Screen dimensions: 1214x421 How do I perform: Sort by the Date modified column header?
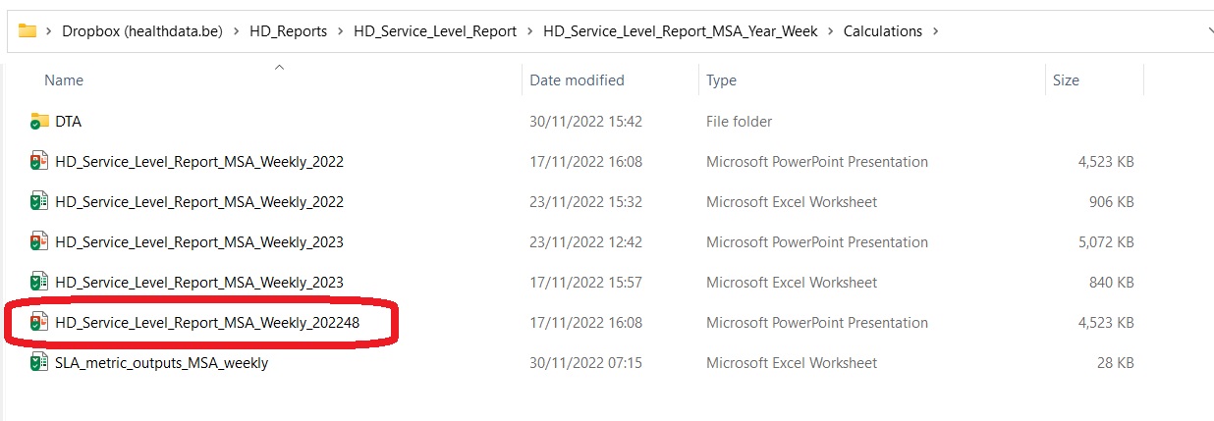click(x=577, y=80)
